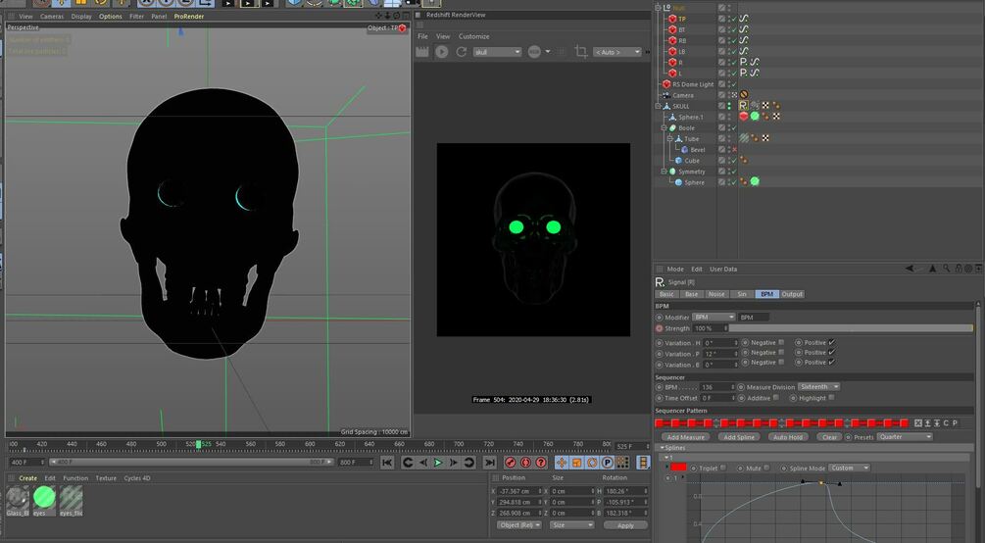Click the RenderView refresh icon

coord(461,52)
